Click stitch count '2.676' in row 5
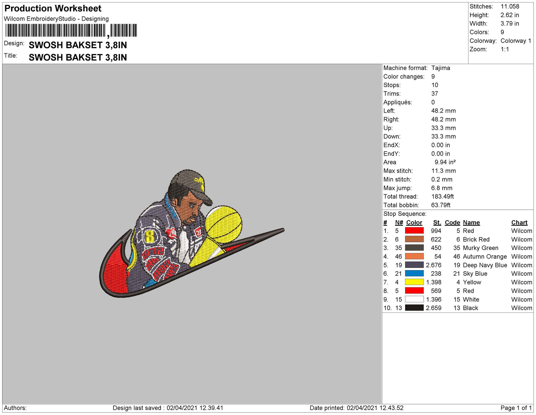The width and height of the screenshot is (536, 415). click(434, 265)
